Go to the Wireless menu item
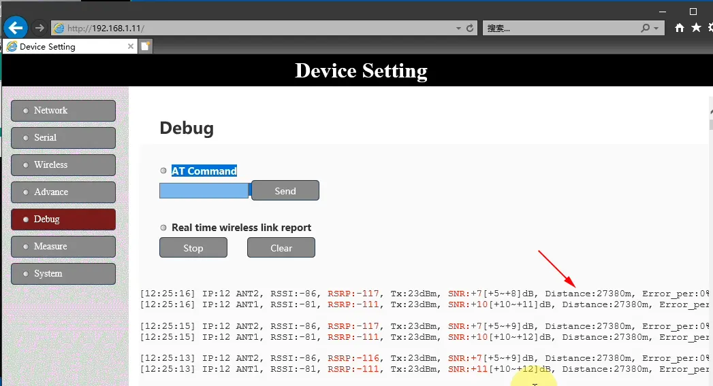 63,165
